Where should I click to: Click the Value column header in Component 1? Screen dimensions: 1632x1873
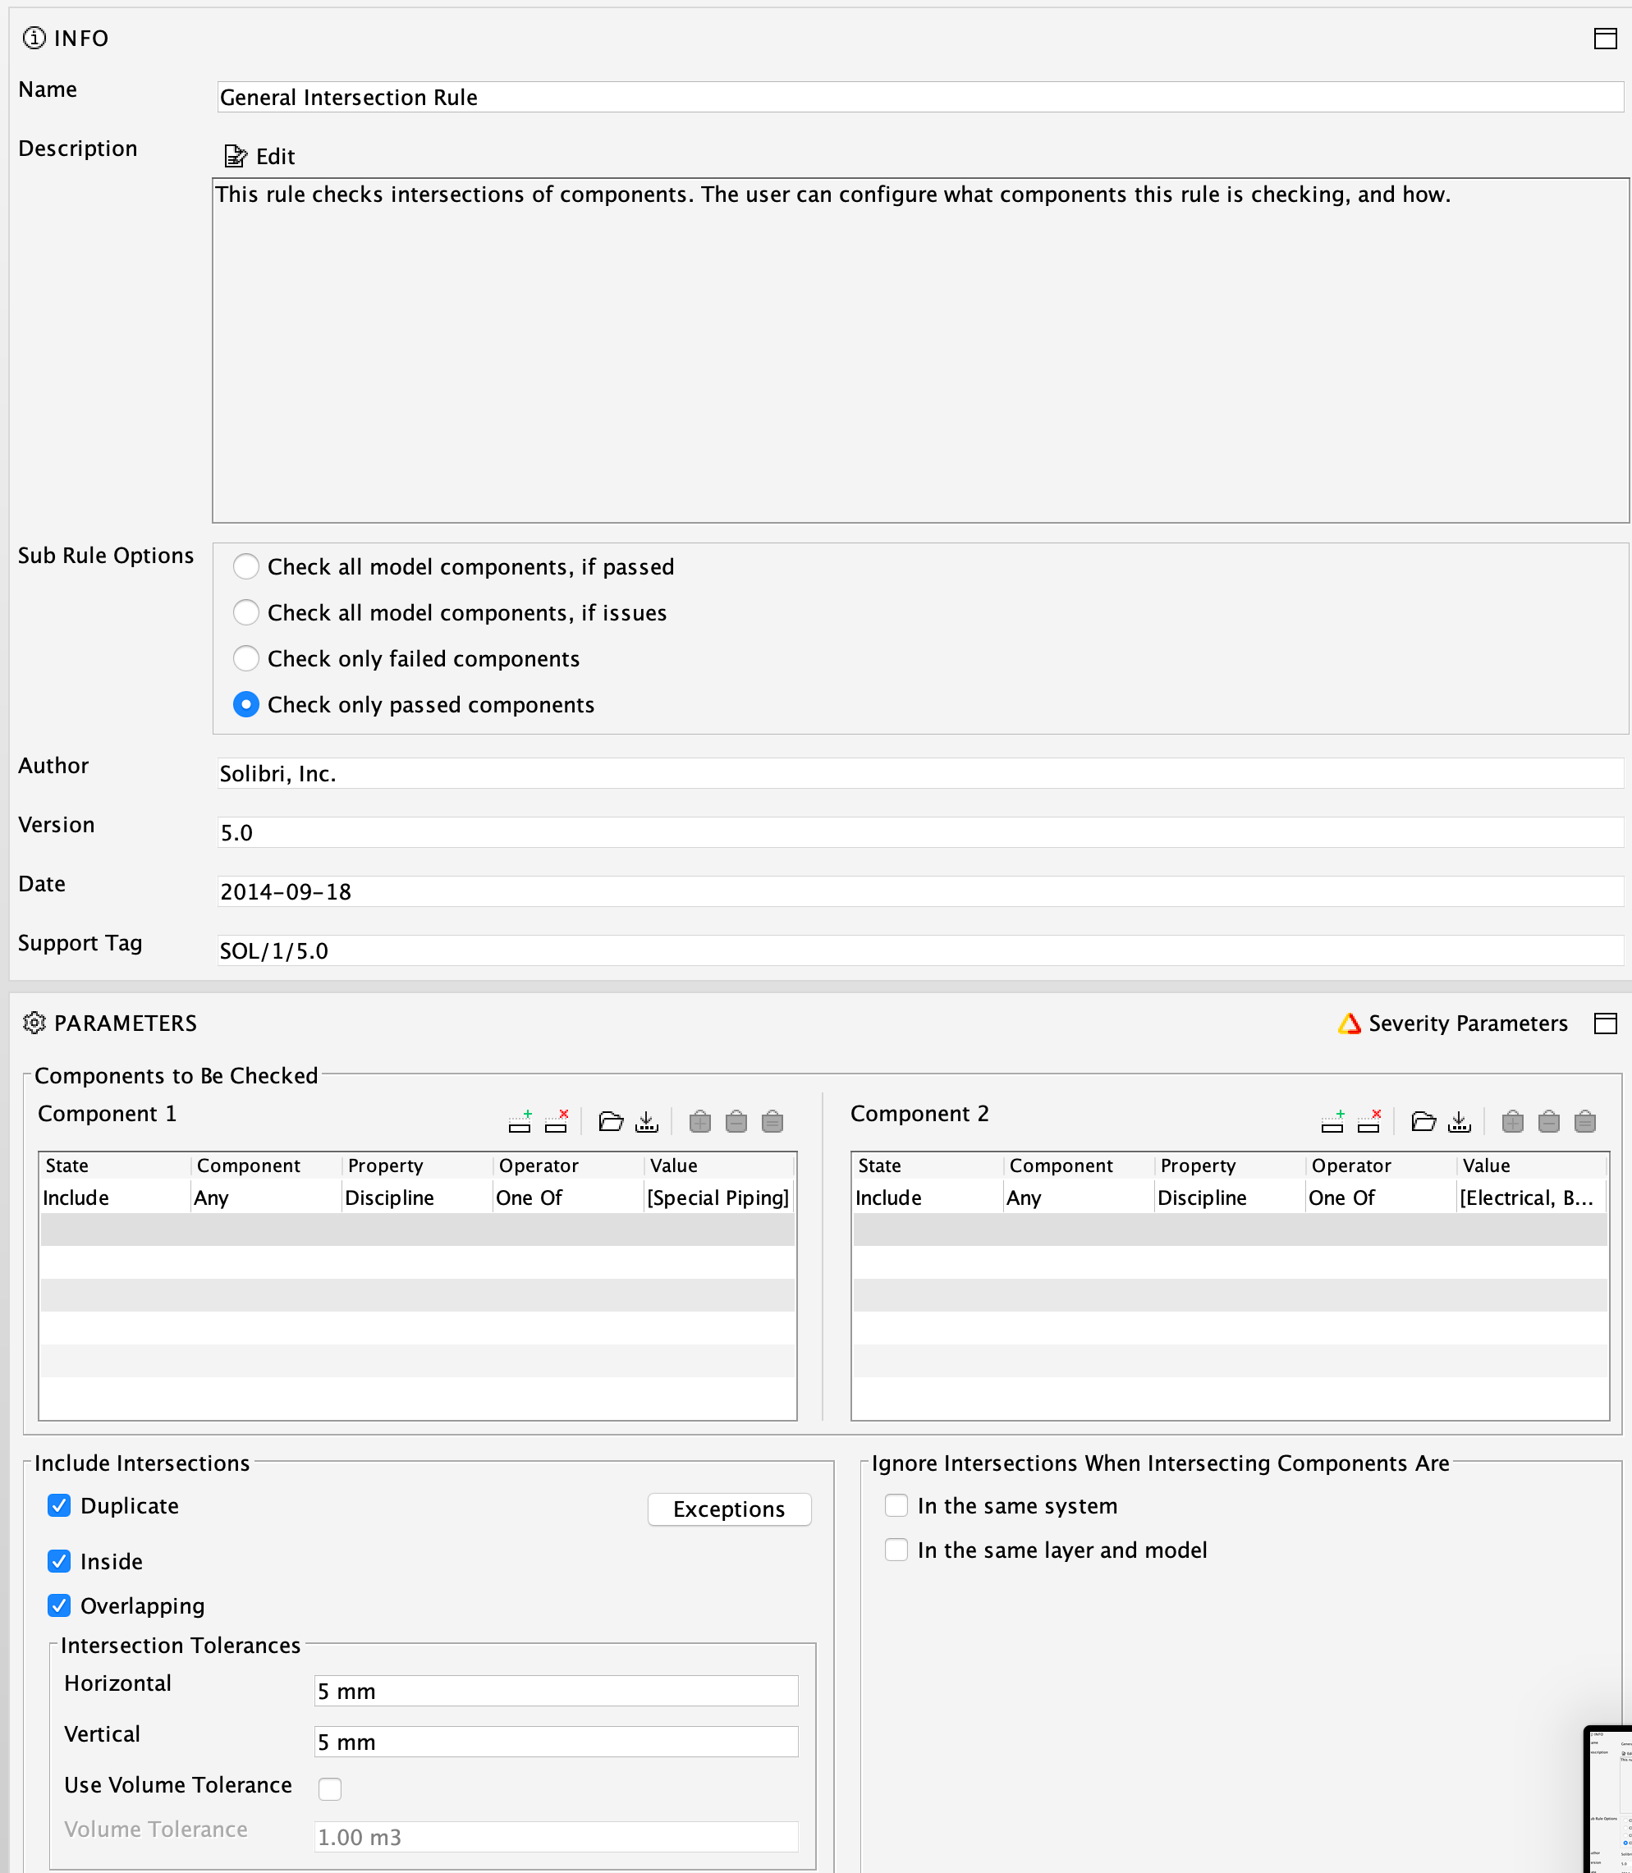tap(719, 1165)
